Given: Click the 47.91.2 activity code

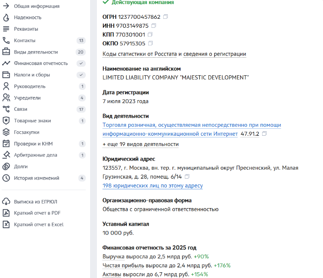Looking at the screenshot, I should 250,134.
